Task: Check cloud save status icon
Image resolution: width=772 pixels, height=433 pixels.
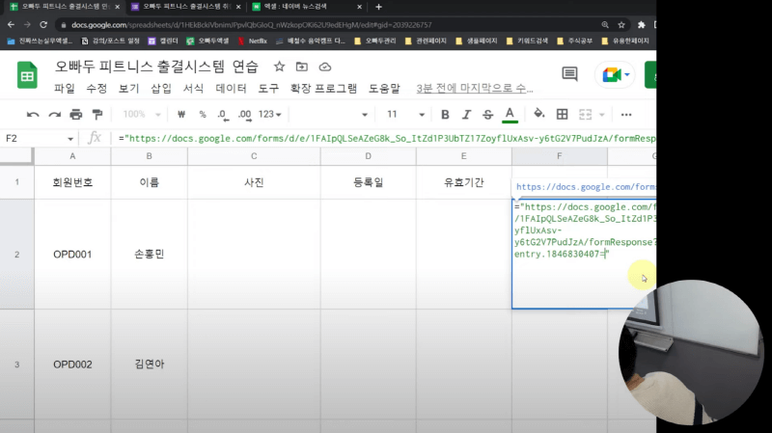Action: coord(325,67)
